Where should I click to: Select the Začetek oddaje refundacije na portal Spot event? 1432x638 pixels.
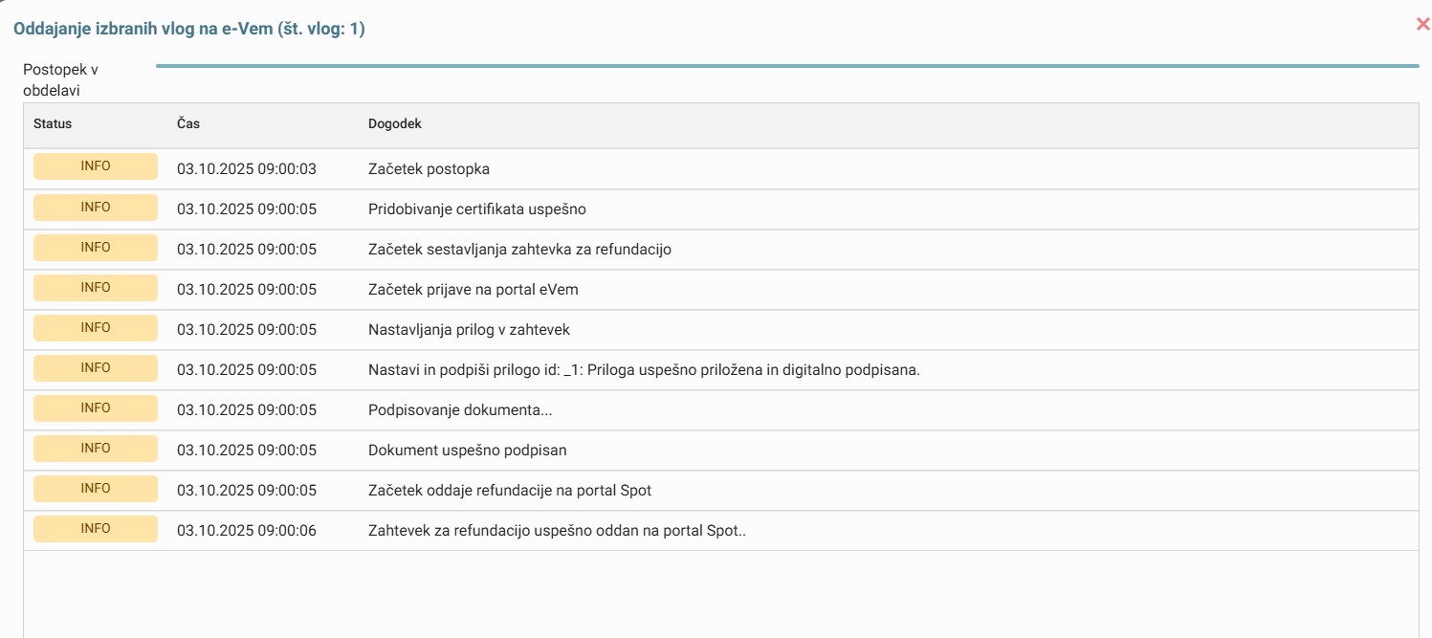point(509,491)
